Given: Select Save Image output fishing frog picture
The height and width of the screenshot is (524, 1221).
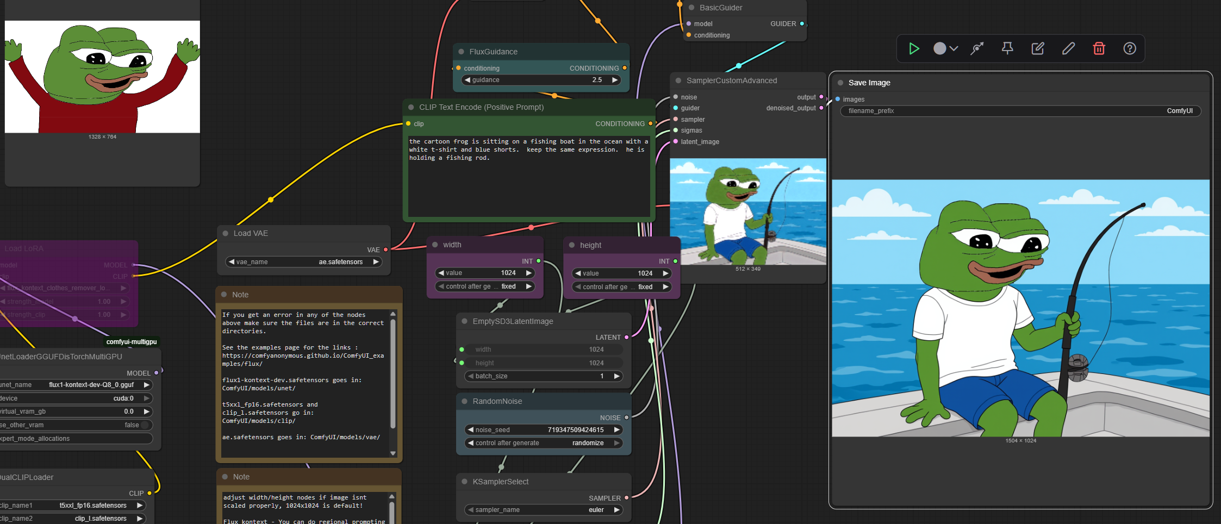Looking at the screenshot, I should coord(1020,308).
